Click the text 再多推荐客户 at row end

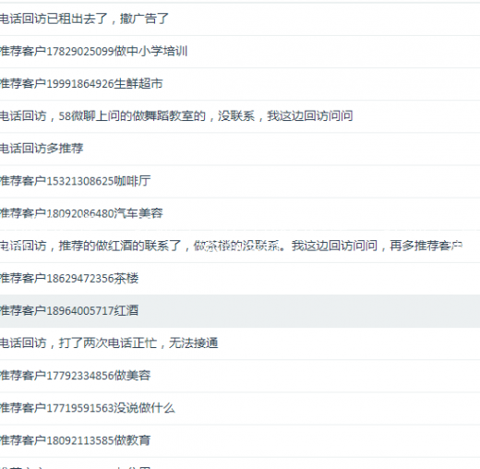pos(426,246)
